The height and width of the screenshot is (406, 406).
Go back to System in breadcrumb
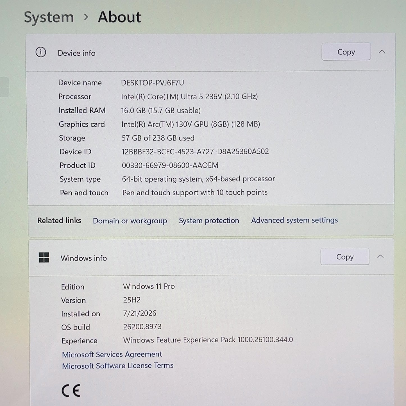click(49, 17)
